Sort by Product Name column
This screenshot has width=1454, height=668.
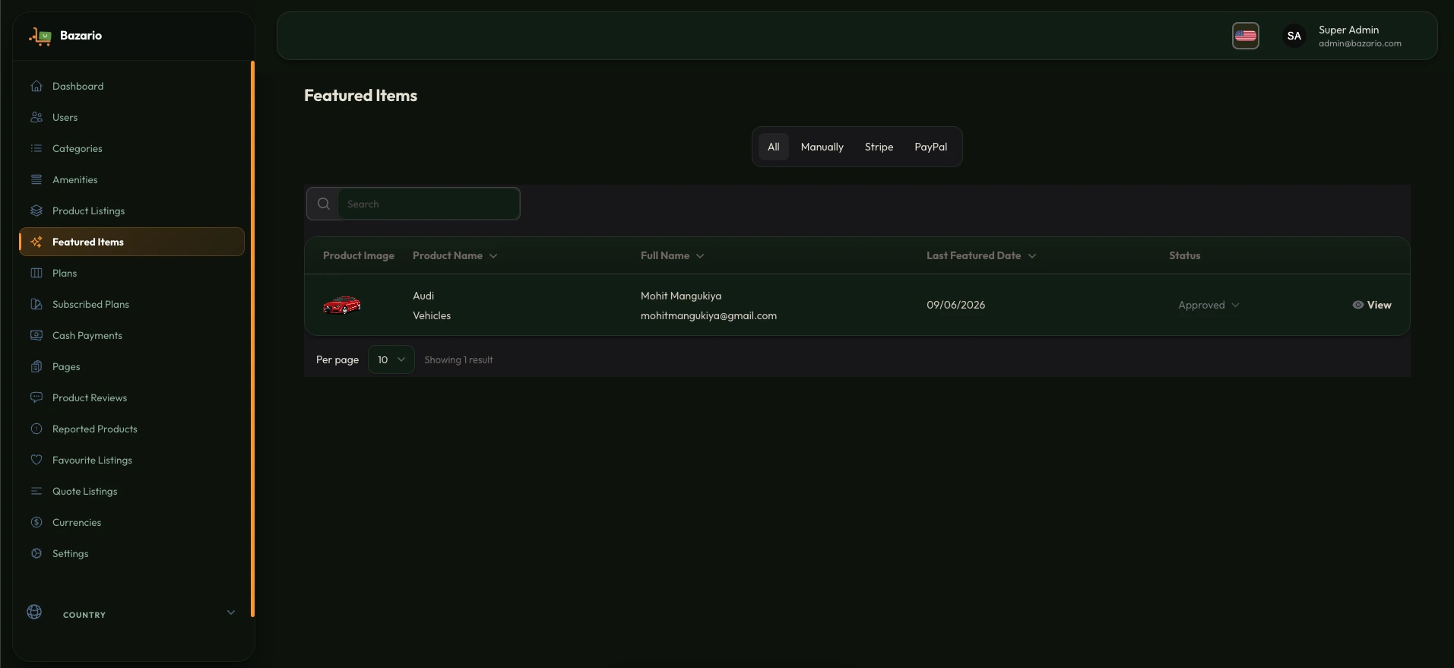(455, 255)
